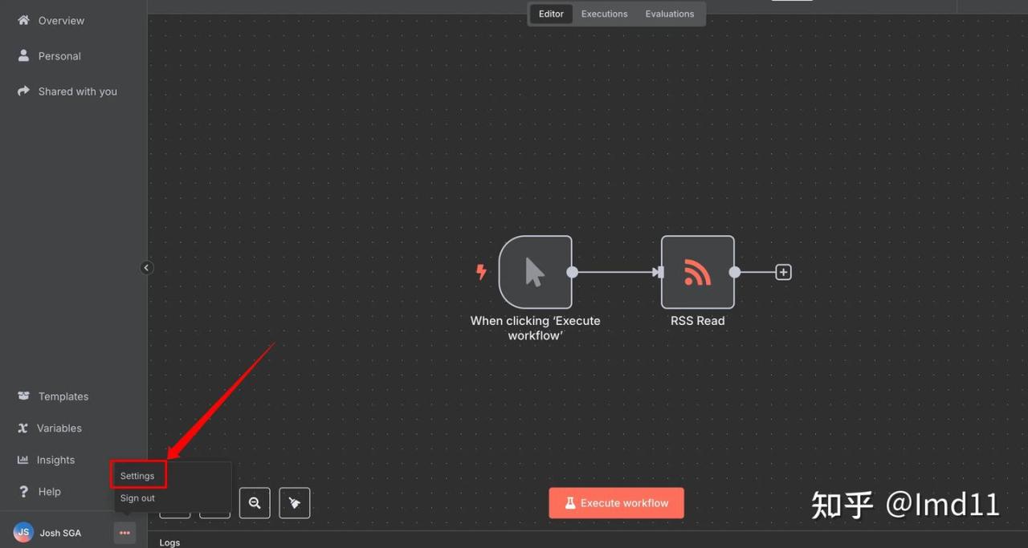Open the Help menu
Screen dimensions: 1028x548
(49, 492)
